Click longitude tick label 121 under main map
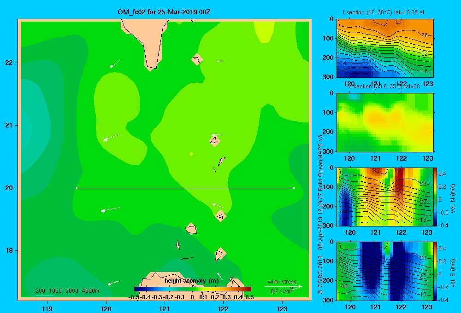 (x=165, y=308)
